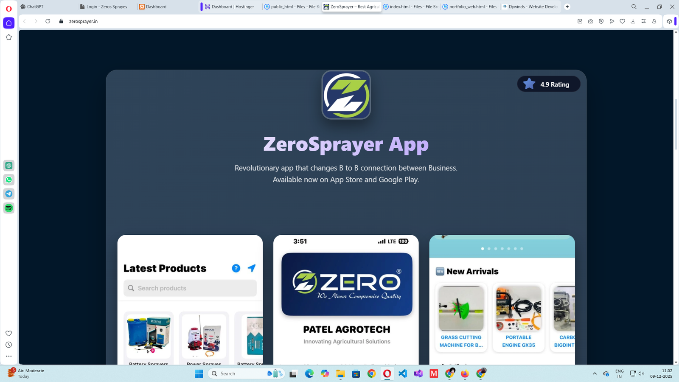
Task: Click the 4.9 Rating badge
Action: coord(548,84)
